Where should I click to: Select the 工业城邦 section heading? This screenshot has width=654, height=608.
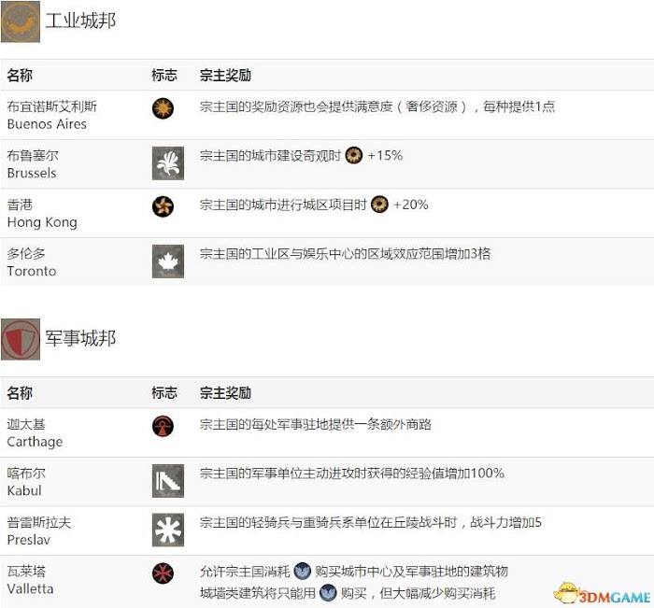(x=80, y=21)
